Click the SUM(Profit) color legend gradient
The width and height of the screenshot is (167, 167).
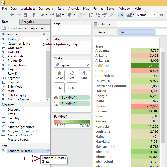click(x=72, y=122)
